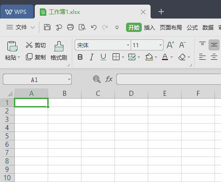
Task: Click the Undo arrow
Action: [94, 27]
